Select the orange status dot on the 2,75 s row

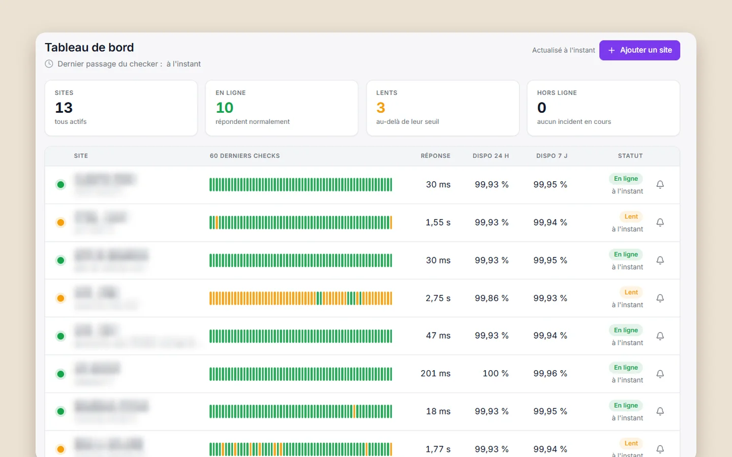pos(60,298)
